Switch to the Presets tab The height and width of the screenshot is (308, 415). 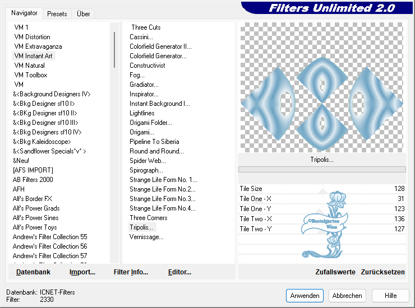[x=57, y=13]
